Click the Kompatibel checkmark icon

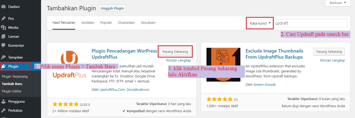124,111
